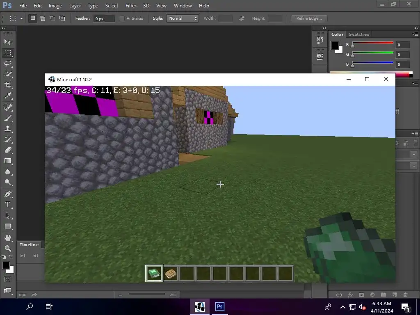Select the Quick Selection tool
420x315 pixels.
(x=8, y=74)
